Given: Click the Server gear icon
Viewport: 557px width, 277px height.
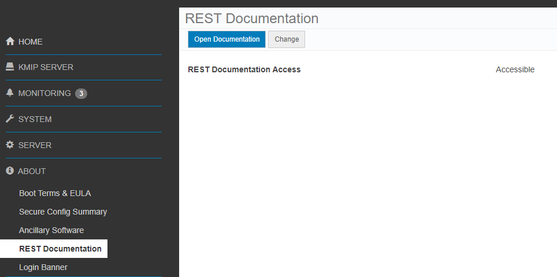Looking at the screenshot, I should [x=10, y=145].
